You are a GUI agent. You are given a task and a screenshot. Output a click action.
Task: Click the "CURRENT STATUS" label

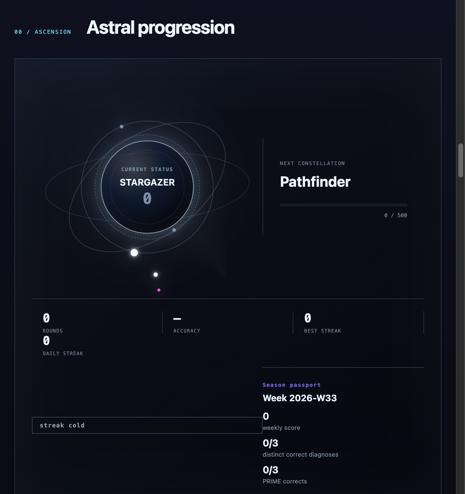tap(147, 169)
